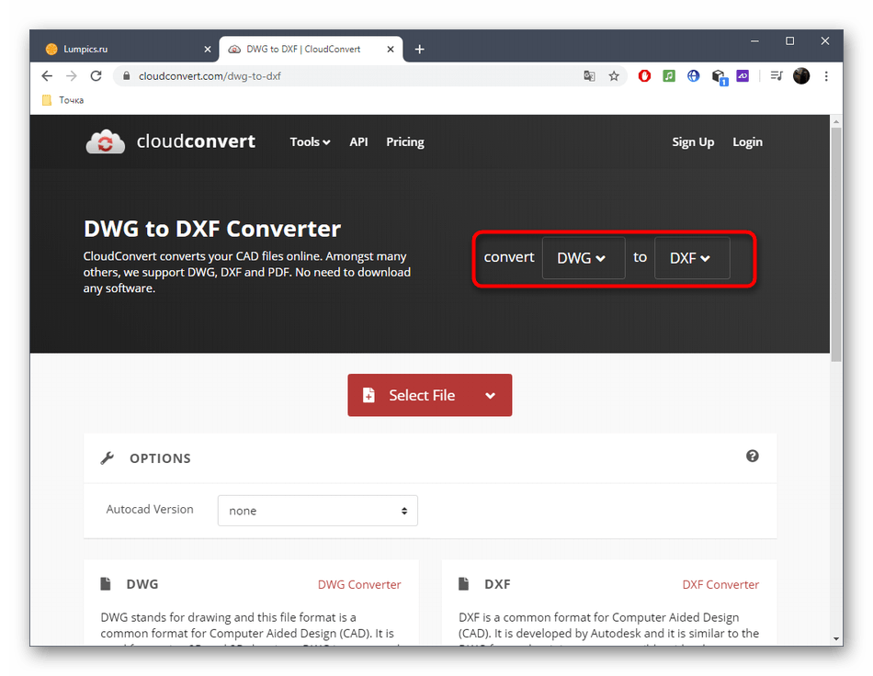The image size is (873, 676).
Task: Click the address bar URL field
Action: point(349,76)
